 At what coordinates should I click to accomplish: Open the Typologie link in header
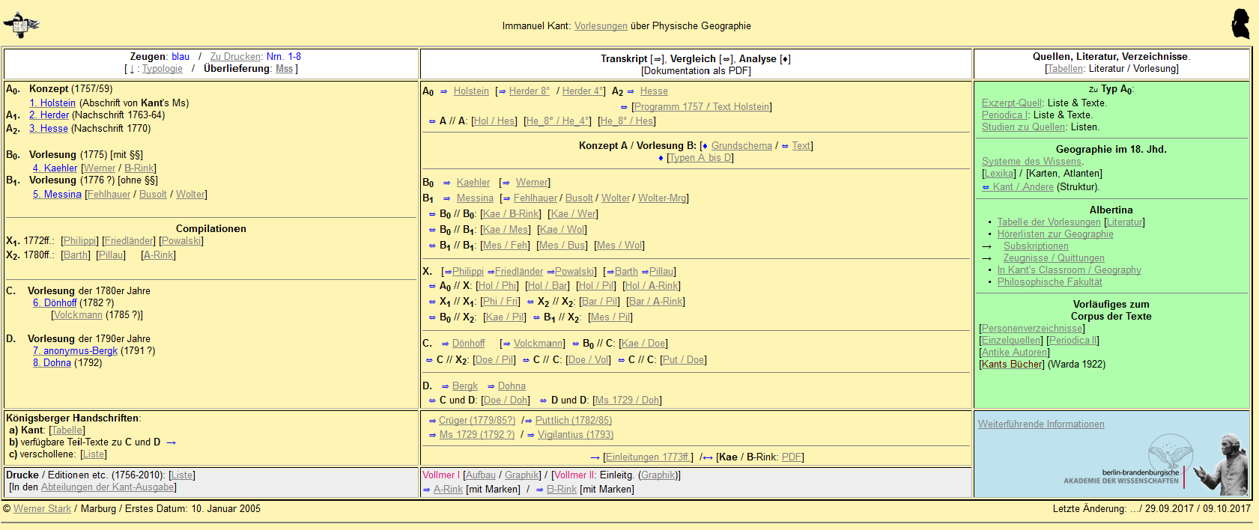(162, 69)
